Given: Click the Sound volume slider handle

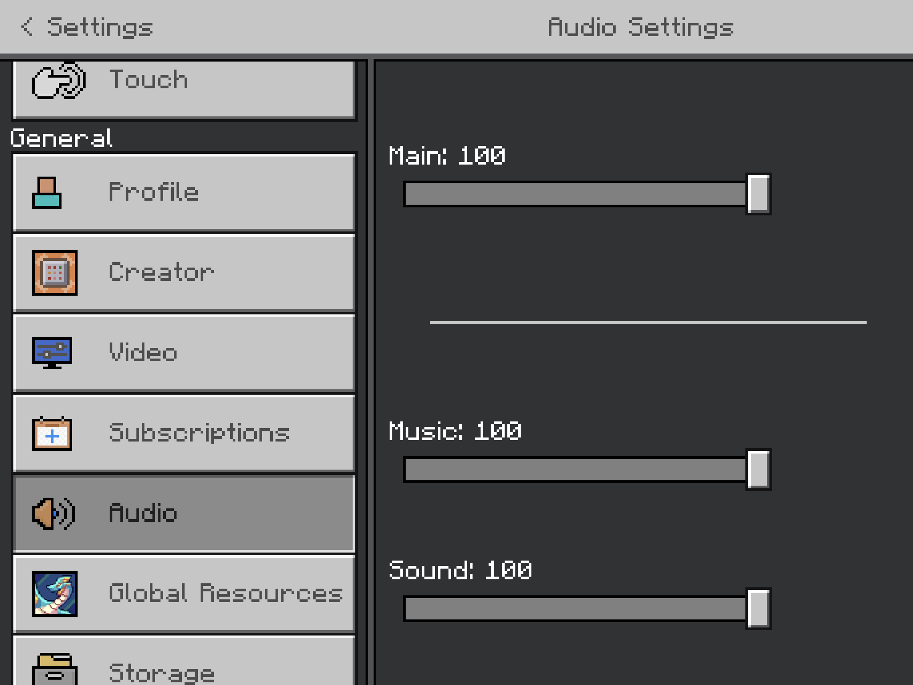Looking at the screenshot, I should click(x=758, y=609).
